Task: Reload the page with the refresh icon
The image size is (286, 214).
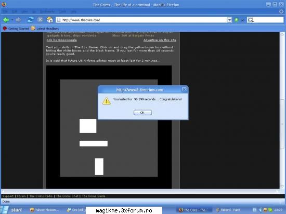Action: pos(31,20)
